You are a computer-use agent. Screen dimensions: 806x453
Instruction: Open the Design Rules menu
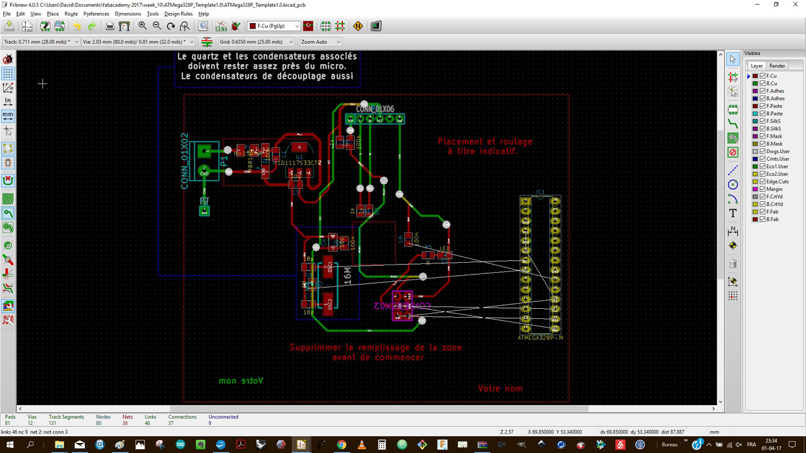click(178, 14)
